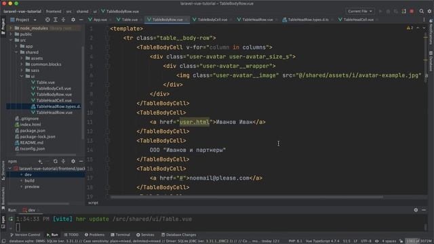The image size is (434, 244).
Task: Rerun dev process icon in Run panel
Action: (x=11, y=219)
